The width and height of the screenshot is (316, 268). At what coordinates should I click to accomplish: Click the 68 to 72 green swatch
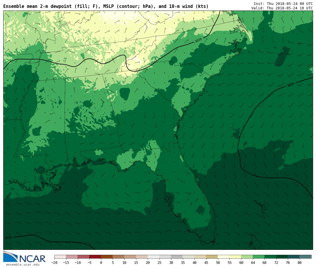271,257
